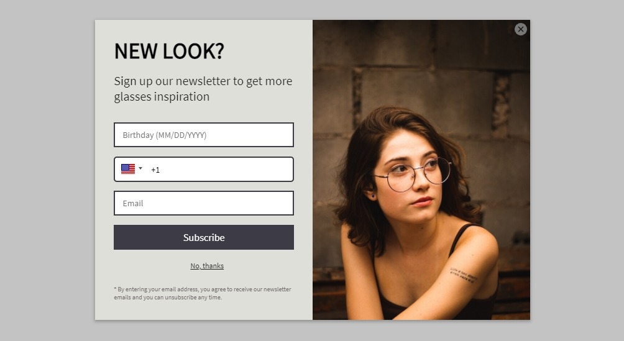624x341 pixels.
Task: Click the +1 country code text
Action: [155, 170]
